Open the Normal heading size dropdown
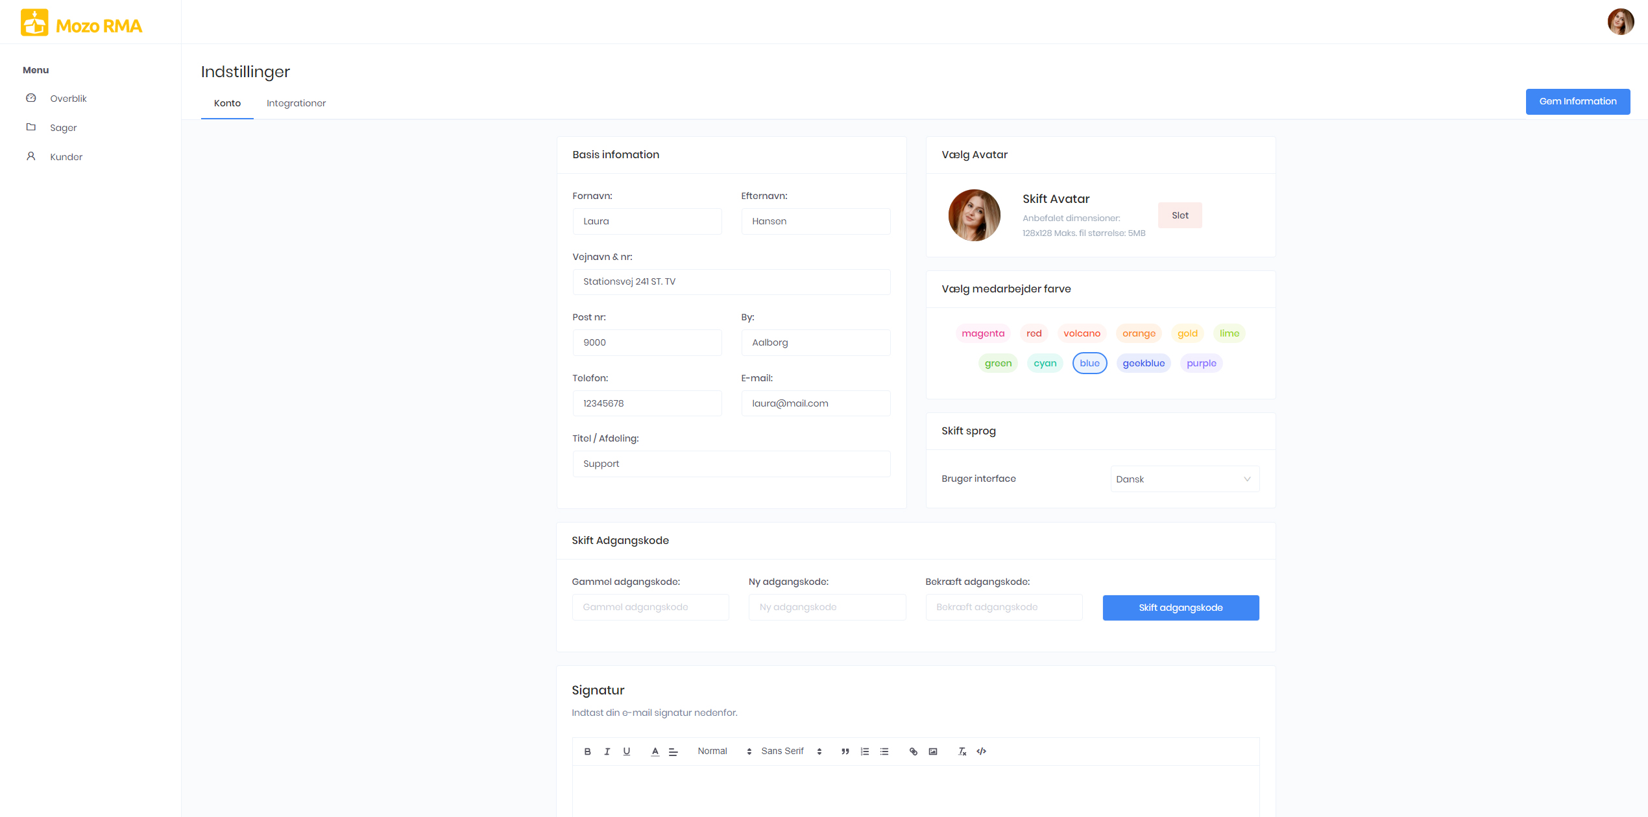Image resolution: width=1648 pixels, height=817 pixels. click(723, 752)
